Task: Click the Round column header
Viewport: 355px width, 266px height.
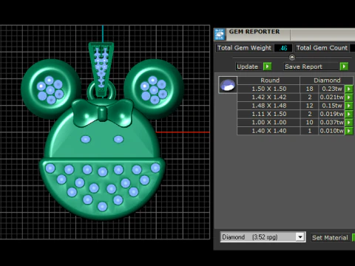Action: [268, 81]
